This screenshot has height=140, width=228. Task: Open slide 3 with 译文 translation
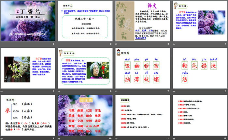[x=143, y=21]
